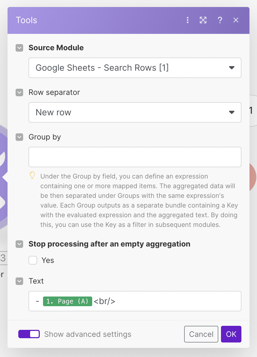Open the Source Module dropdown
Viewport: 257px width, 357px height.
135,68
